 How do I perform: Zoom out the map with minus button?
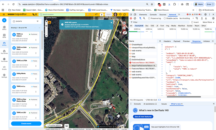[x=46, y=36]
